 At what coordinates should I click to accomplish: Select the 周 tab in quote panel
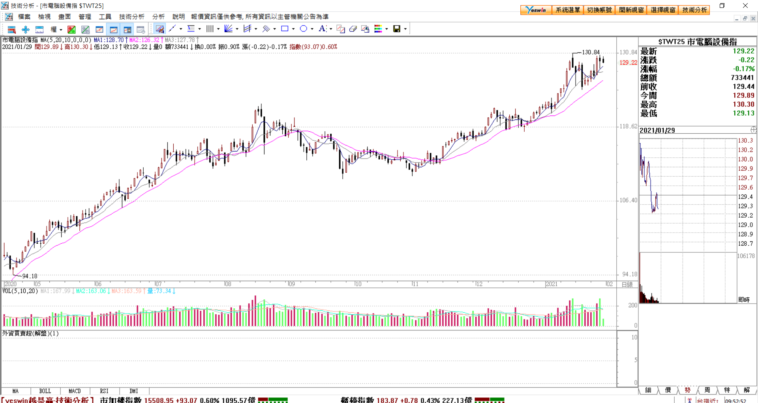707,390
